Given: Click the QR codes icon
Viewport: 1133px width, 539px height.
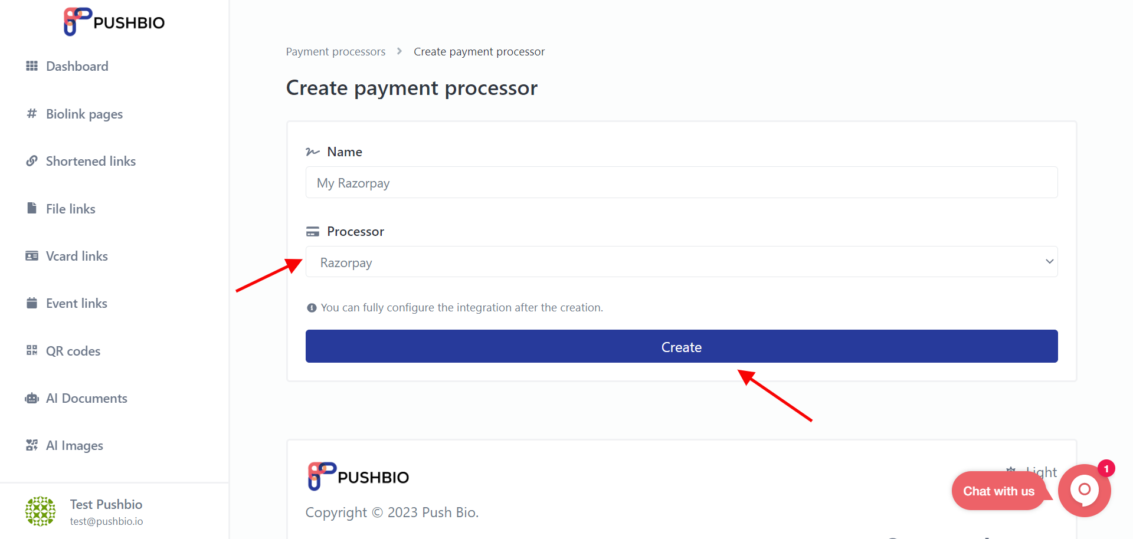Looking at the screenshot, I should (x=32, y=350).
